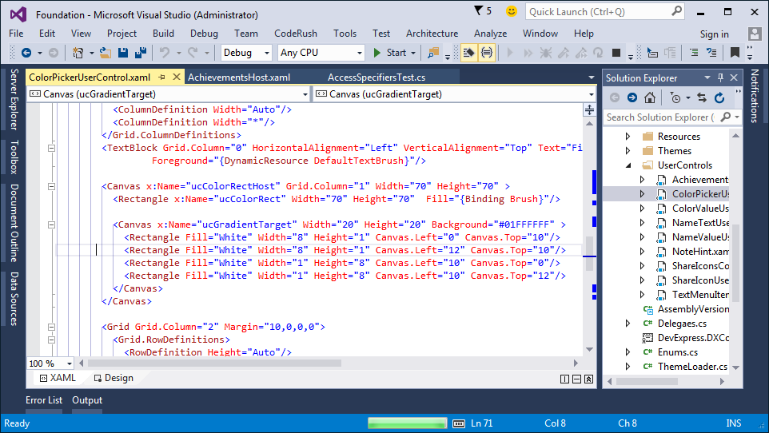Click the feedback smiley face icon
The image size is (769, 433).
[512, 12]
